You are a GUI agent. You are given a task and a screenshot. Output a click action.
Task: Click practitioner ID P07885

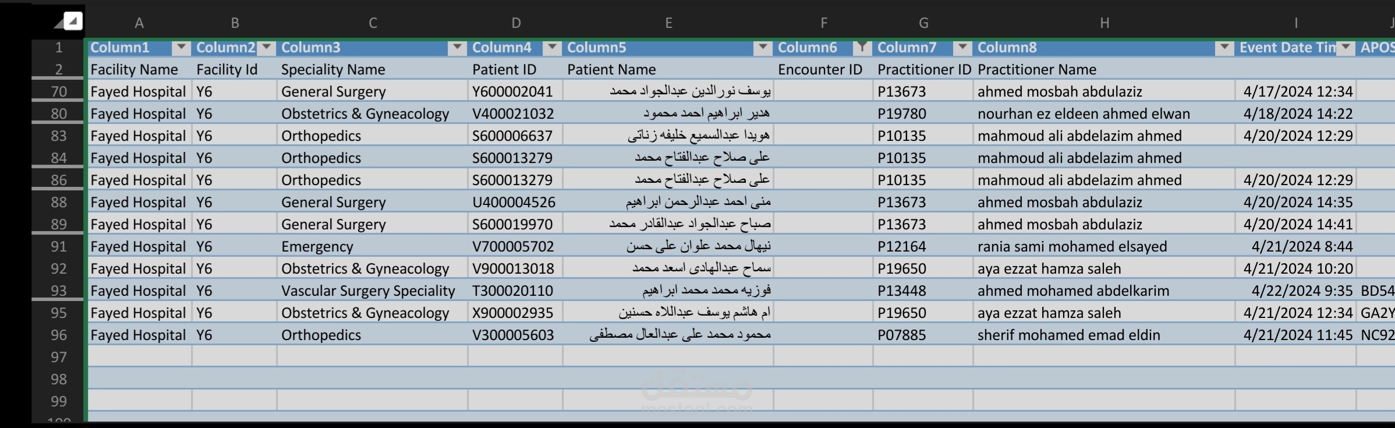(x=923, y=335)
